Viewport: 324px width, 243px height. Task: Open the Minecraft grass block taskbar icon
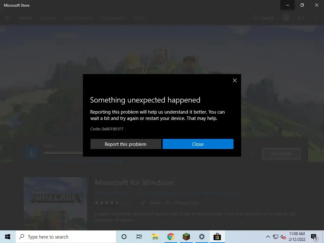pyautogui.click(x=186, y=237)
